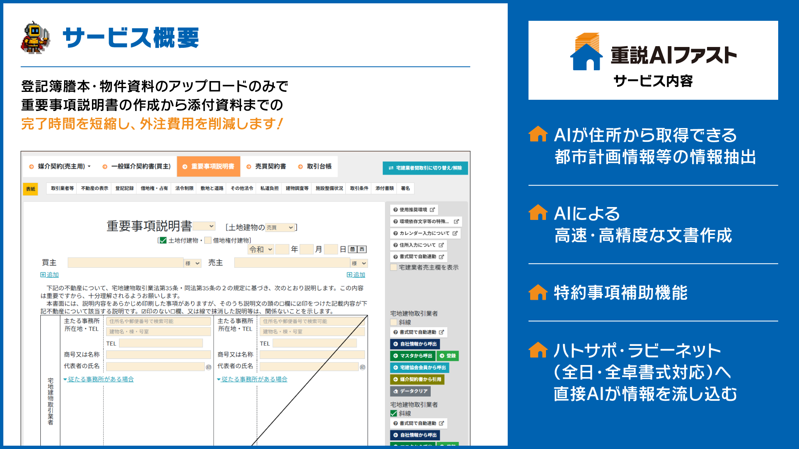
Task: Click the 西 western calendar toggle icon
Action: (362, 249)
